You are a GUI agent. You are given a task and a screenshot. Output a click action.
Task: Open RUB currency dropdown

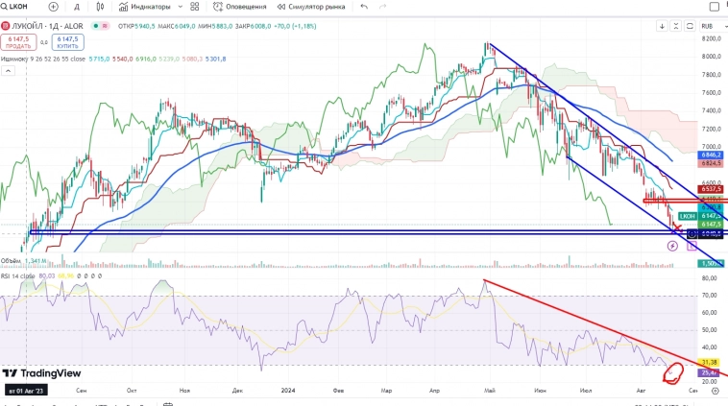pyautogui.click(x=710, y=26)
